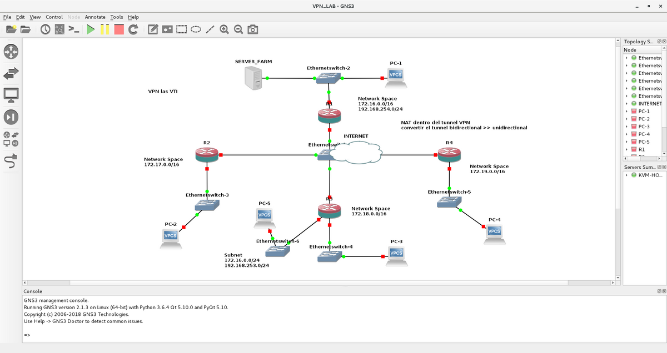Open a project with the open folder button
This screenshot has width=667, height=353.
26,29
